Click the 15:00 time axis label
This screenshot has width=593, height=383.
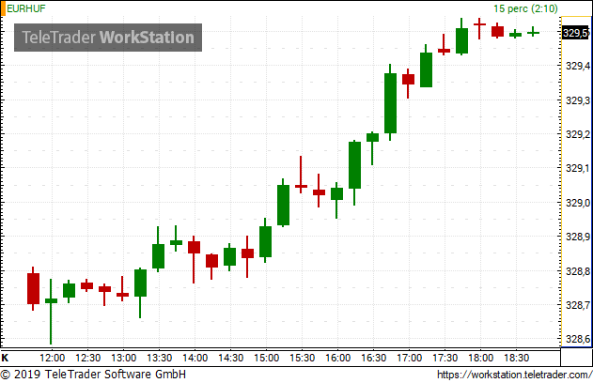pyautogui.click(x=267, y=358)
